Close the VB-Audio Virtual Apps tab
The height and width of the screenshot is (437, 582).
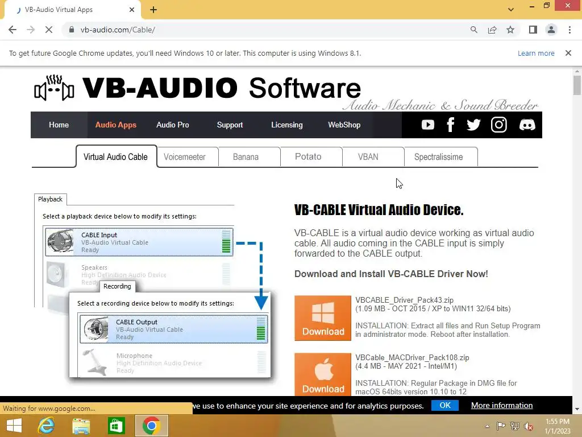pyautogui.click(x=132, y=10)
